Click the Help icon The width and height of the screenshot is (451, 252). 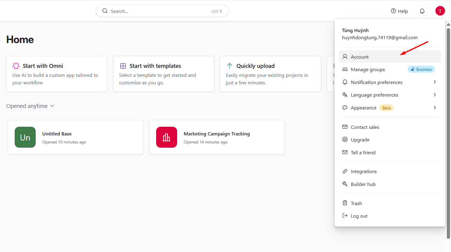[x=393, y=11]
